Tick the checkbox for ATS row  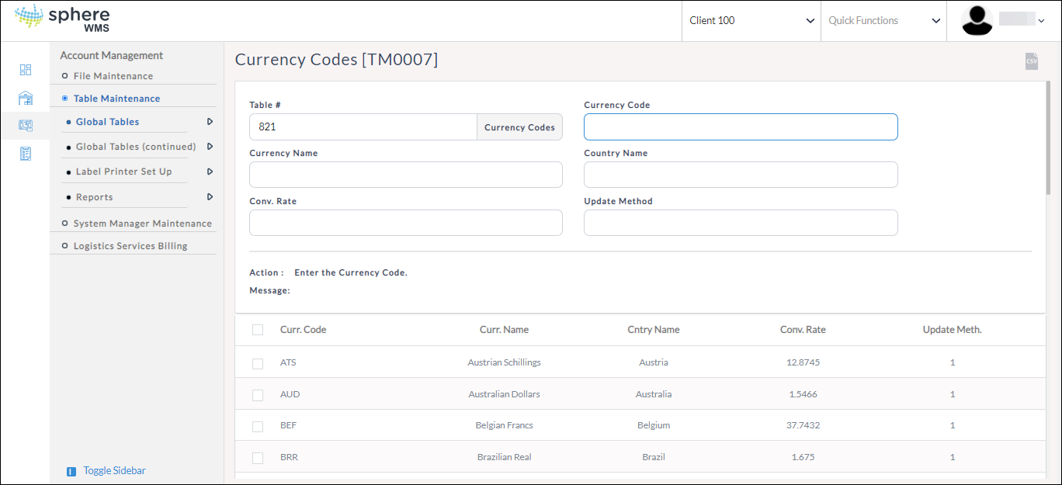[x=258, y=363]
